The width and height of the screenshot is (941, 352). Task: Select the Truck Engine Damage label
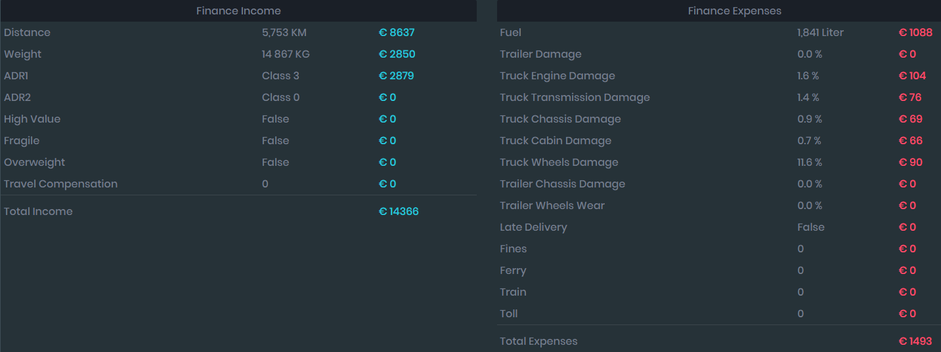pyautogui.click(x=557, y=76)
